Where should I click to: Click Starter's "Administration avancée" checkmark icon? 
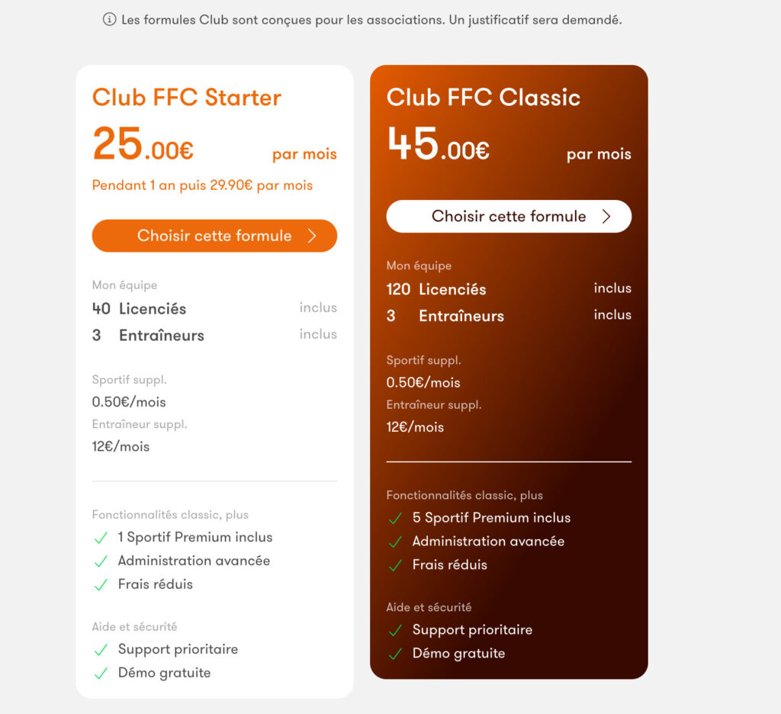pyautogui.click(x=101, y=561)
